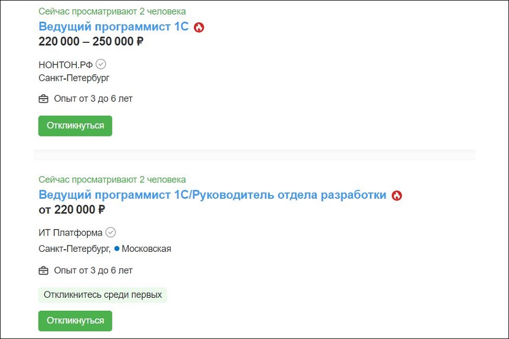The width and height of the screenshot is (509, 339).
Task: Click Откликнуться for the ИТ Платформа vacancy
Action: pos(75,321)
